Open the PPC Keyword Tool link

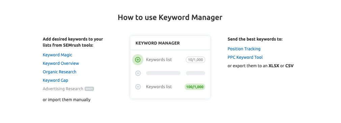[245, 57]
